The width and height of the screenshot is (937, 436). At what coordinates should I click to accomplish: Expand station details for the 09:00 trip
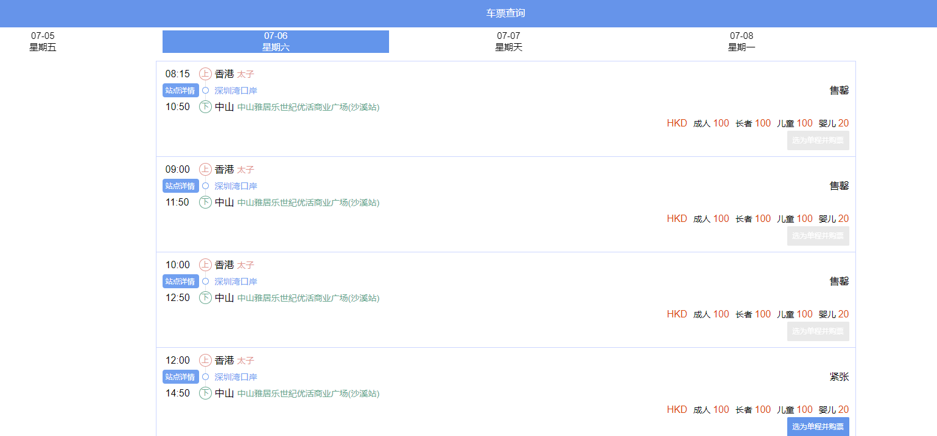coord(180,186)
